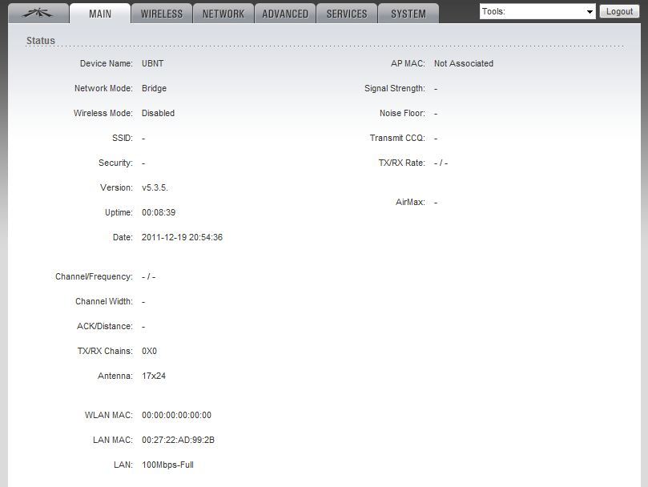Click the Not Associated AP MAC value
Image resolution: width=648 pixels, height=487 pixels.
click(464, 63)
